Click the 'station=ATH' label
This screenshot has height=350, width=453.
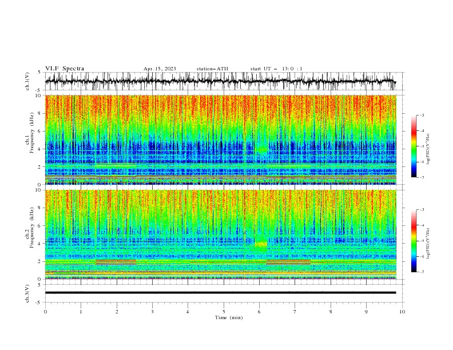click(x=212, y=69)
